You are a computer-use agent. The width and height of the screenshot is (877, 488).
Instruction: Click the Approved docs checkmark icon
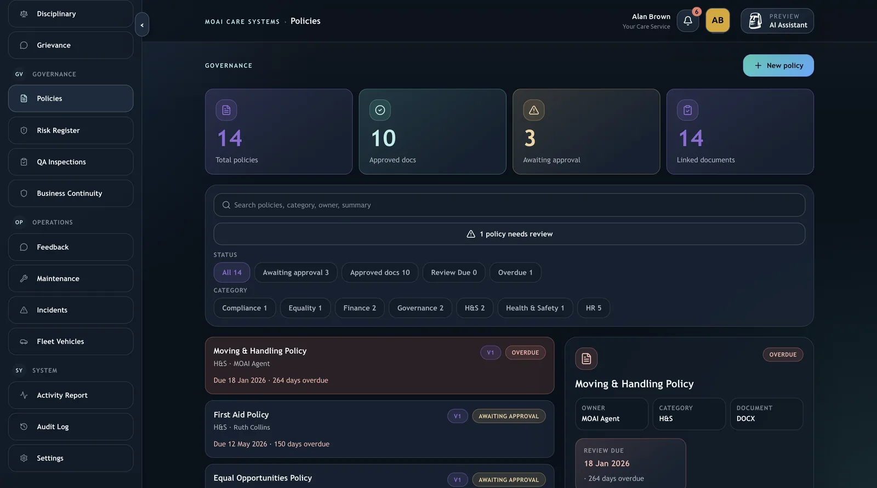point(380,110)
